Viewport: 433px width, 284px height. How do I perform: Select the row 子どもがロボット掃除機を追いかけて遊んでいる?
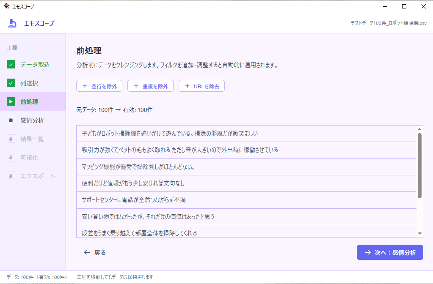[246, 134]
